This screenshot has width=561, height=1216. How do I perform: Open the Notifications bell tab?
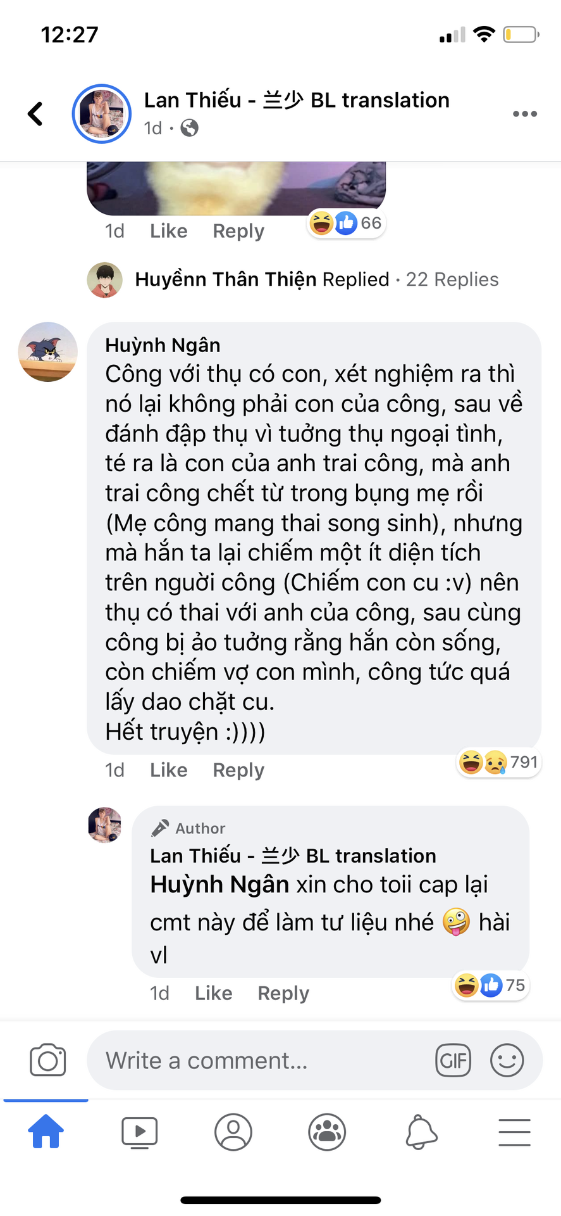click(x=421, y=1132)
